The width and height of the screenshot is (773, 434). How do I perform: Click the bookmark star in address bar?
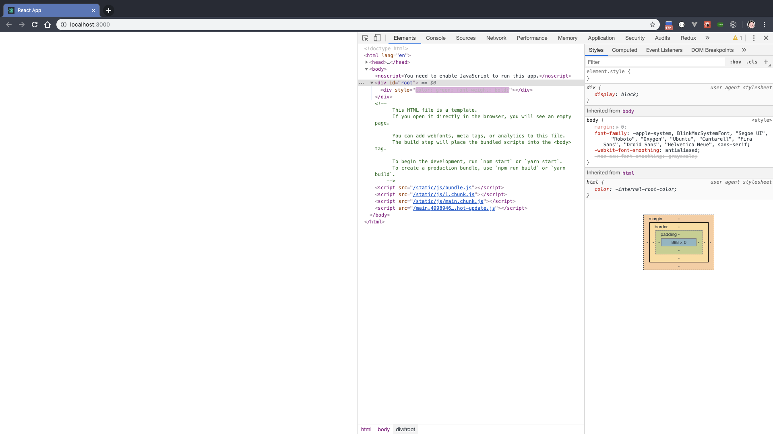click(653, 25)
